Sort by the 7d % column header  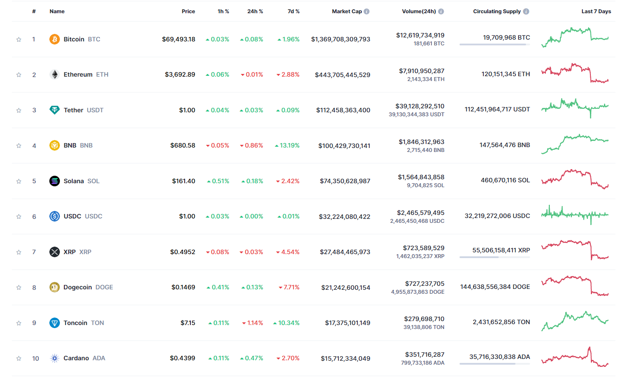[x=293, y=11]
